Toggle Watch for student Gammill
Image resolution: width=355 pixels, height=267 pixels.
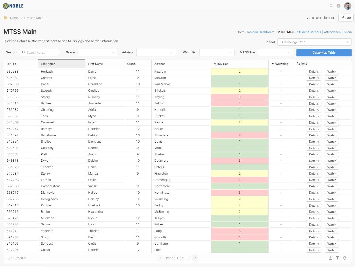[x=332, y=78]
